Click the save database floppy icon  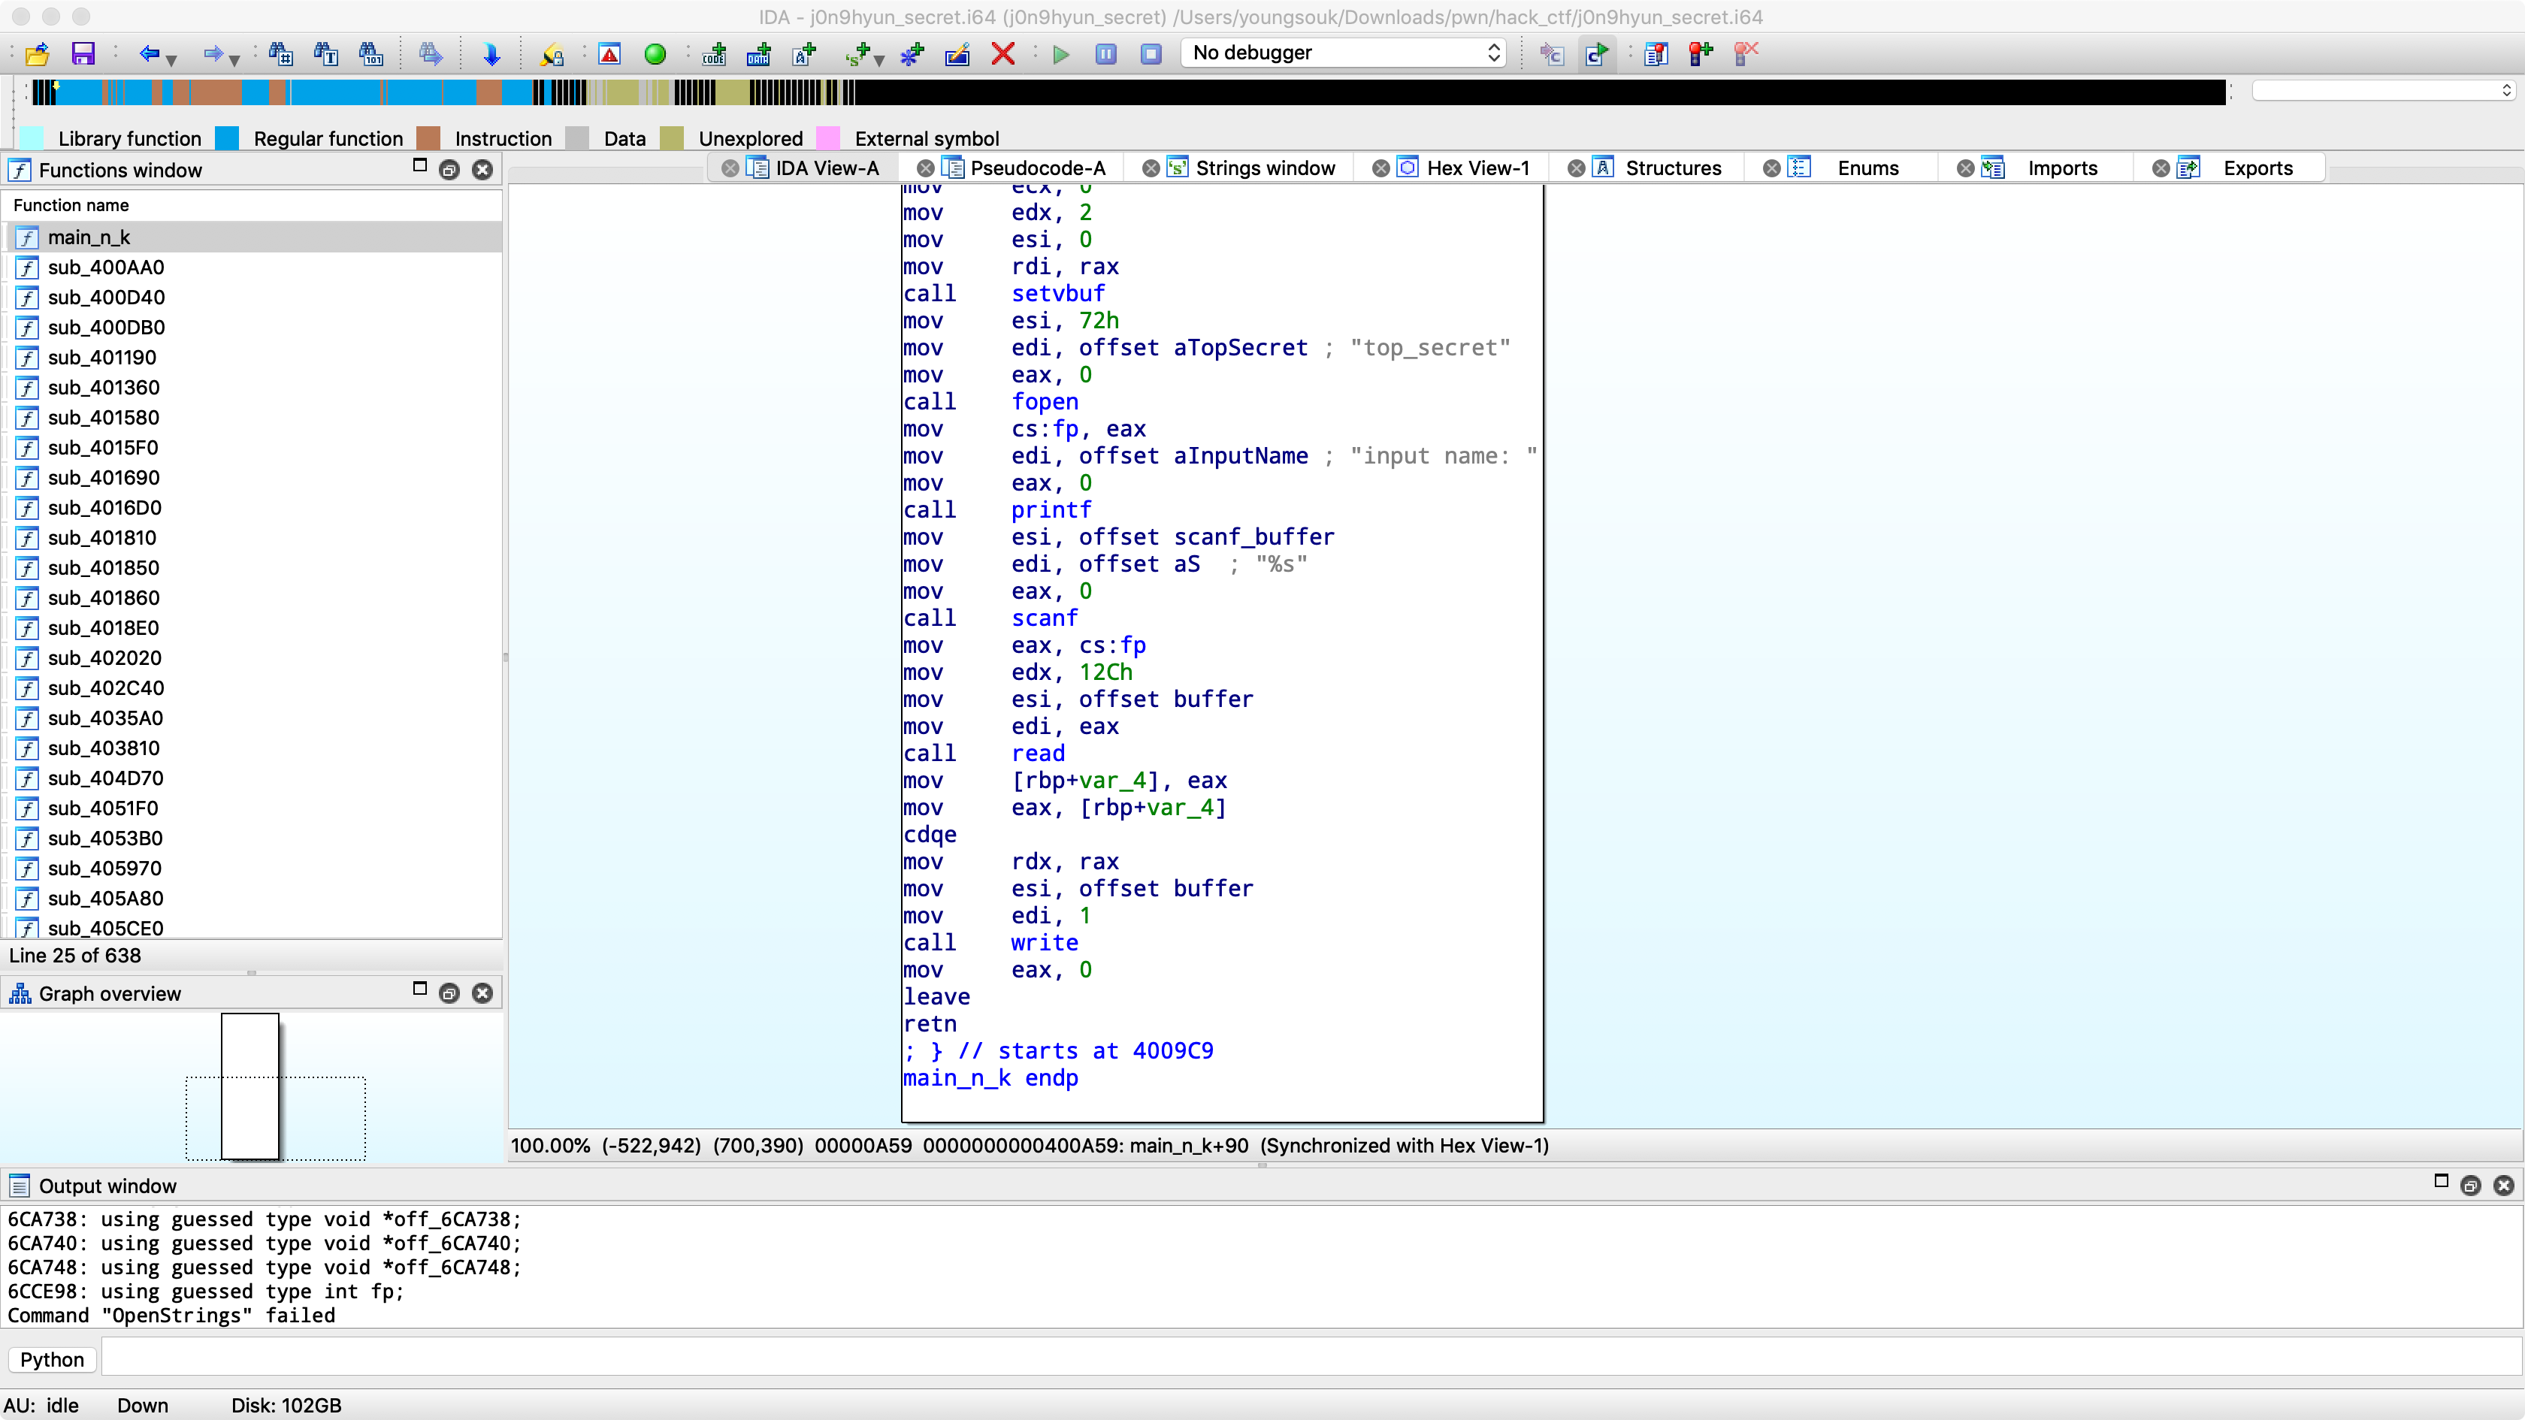click(83, 54)
